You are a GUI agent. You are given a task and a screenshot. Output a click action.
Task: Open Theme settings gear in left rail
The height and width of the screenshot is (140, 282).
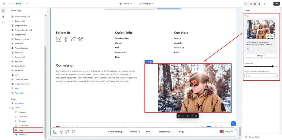click(3, 17)
